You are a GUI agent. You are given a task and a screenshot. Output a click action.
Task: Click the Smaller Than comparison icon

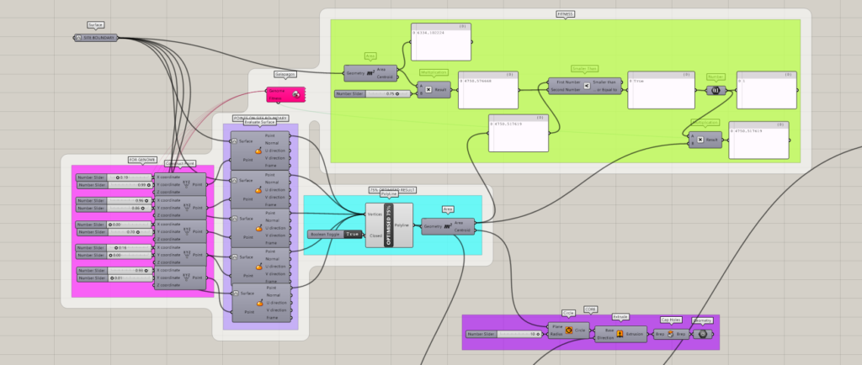coord(586,86)
